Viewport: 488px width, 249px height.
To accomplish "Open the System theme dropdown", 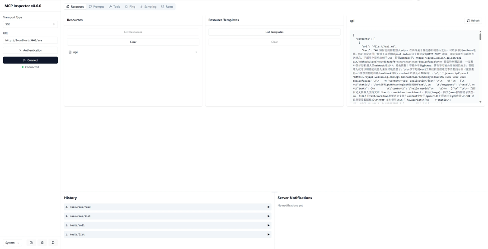I will coord(13,243).
